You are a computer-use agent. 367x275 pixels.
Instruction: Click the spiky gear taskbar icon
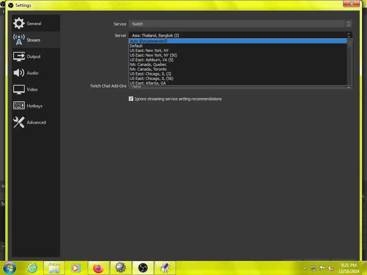pos(120,268)
